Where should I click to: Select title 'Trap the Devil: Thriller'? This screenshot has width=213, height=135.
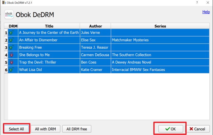(x=49, y=62)
